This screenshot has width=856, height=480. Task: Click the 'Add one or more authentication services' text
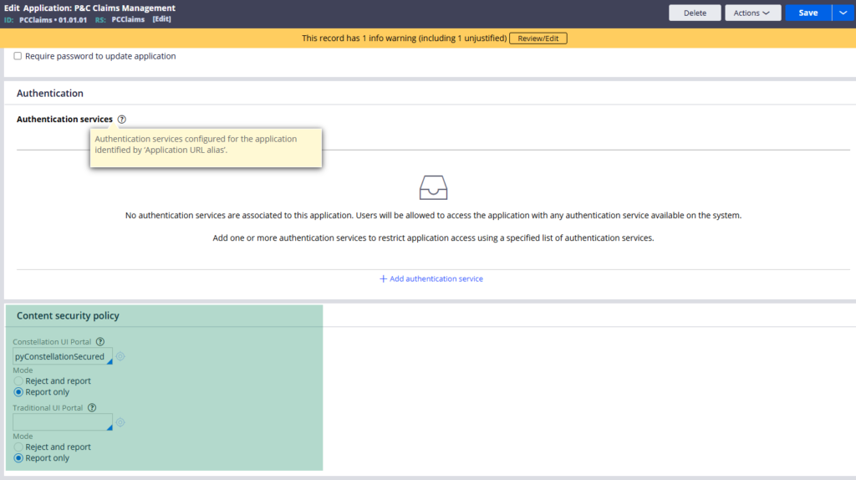(434, 238)
